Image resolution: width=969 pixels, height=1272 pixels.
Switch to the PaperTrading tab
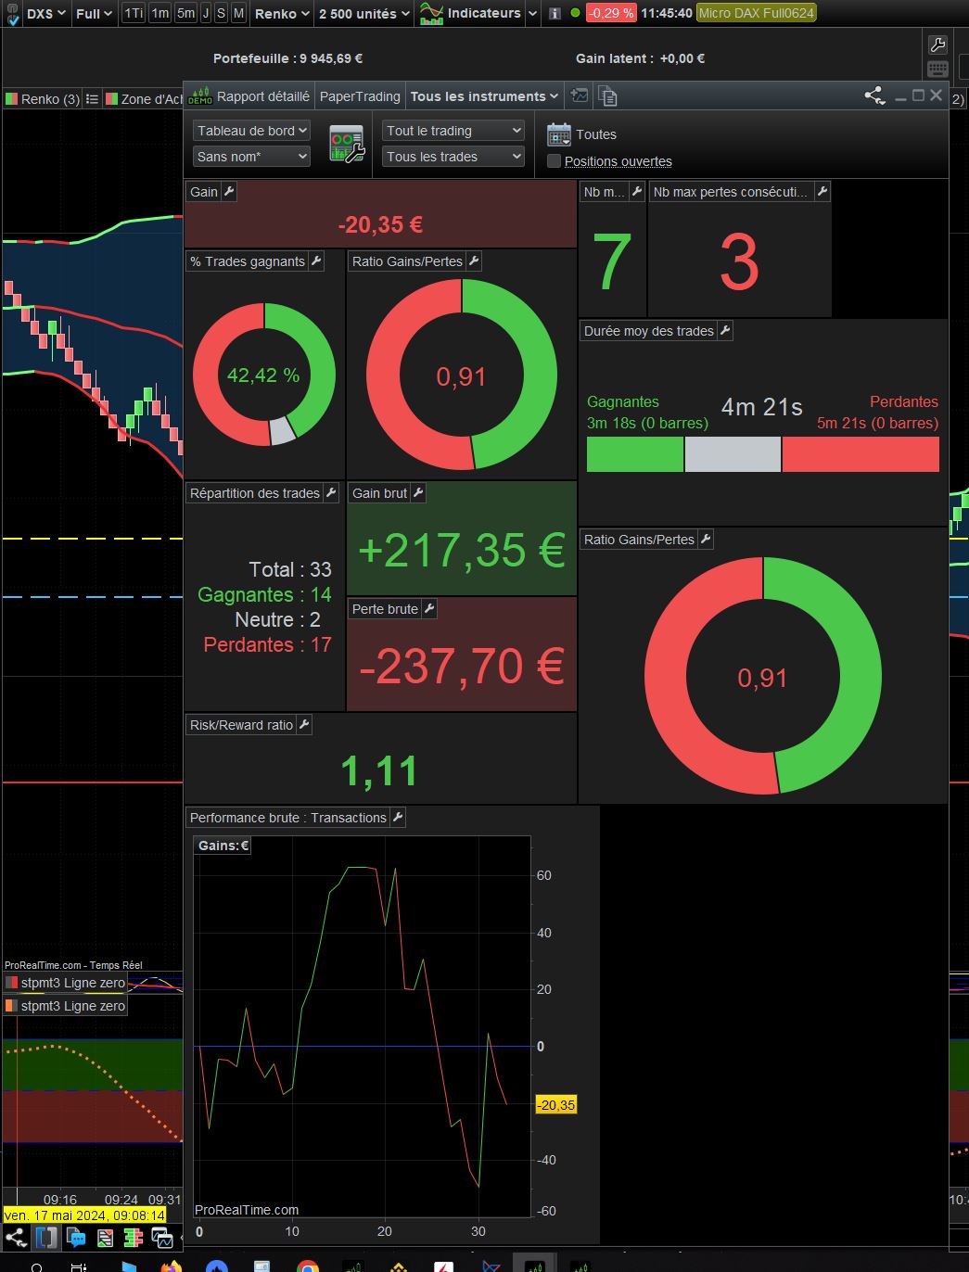point(360,95)
